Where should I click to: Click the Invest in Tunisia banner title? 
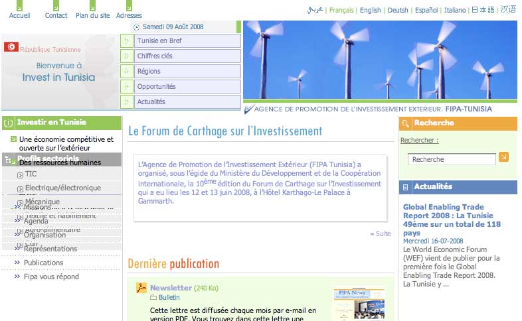[x=58, y=77]
